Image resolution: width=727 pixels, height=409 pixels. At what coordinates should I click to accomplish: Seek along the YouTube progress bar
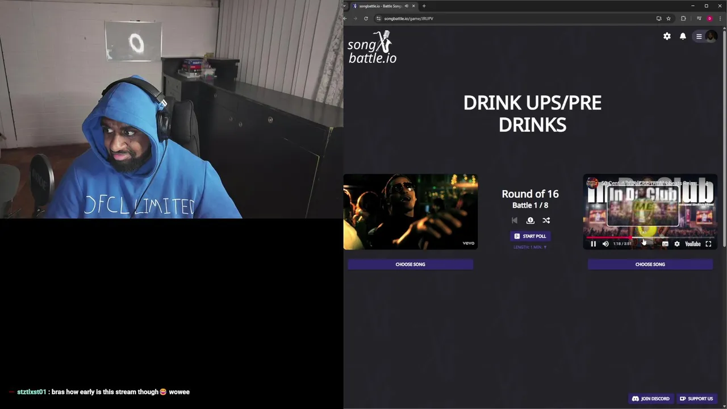tap(650, 237)
